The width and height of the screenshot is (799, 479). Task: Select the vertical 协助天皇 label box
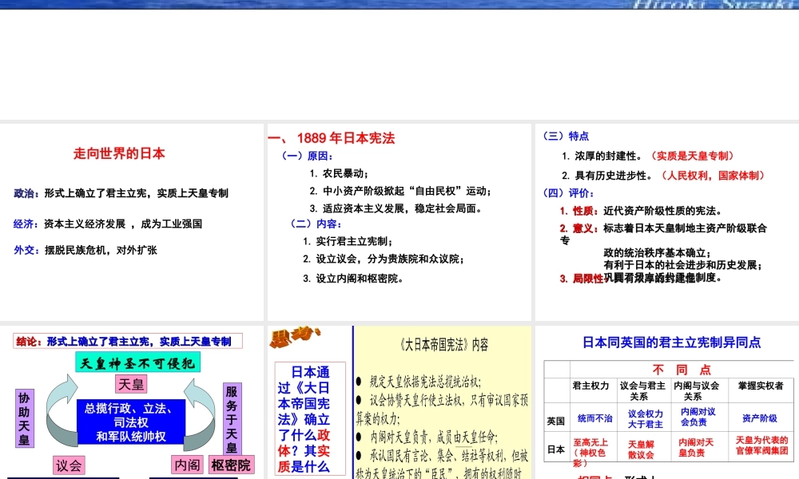tap(24, 418)
